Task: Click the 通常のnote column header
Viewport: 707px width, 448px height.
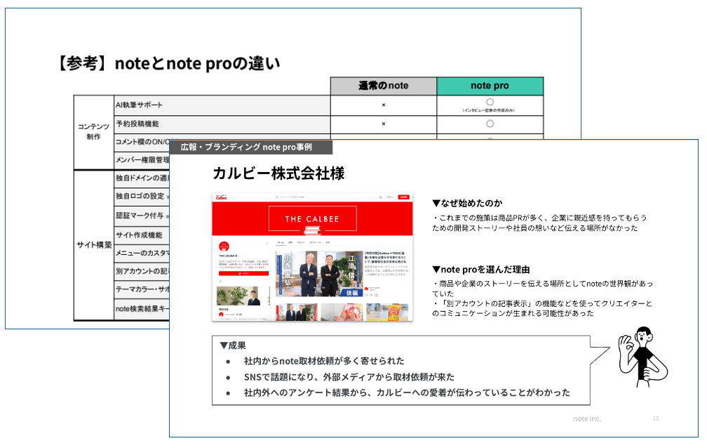Action: [383, 86]
